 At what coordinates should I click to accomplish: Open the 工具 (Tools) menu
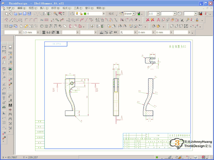click(78, 8)
